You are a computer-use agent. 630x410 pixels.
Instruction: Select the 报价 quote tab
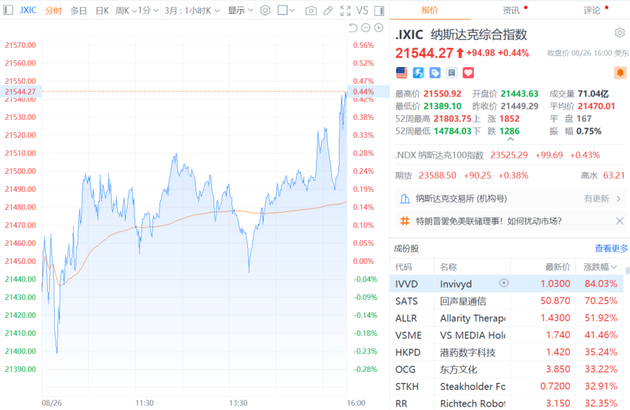[x=430, y=10]
